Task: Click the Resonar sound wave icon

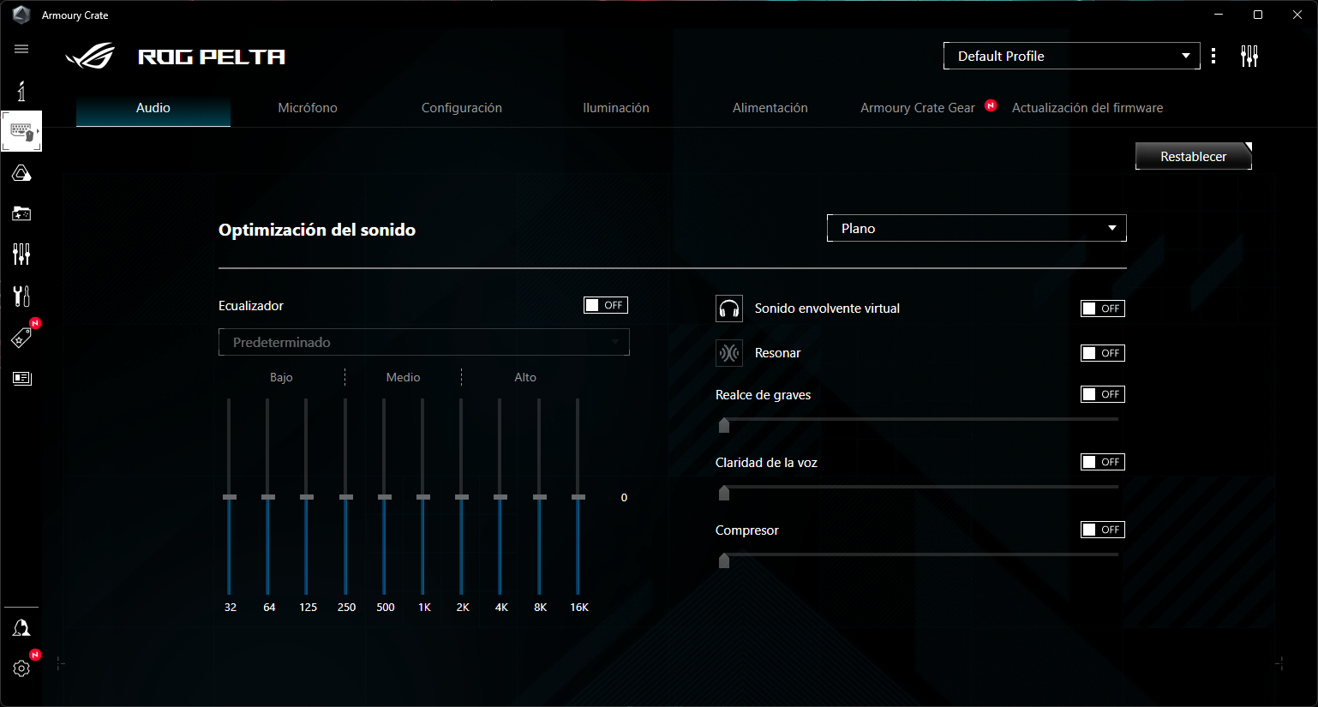Action: click(x=729, y=353)
